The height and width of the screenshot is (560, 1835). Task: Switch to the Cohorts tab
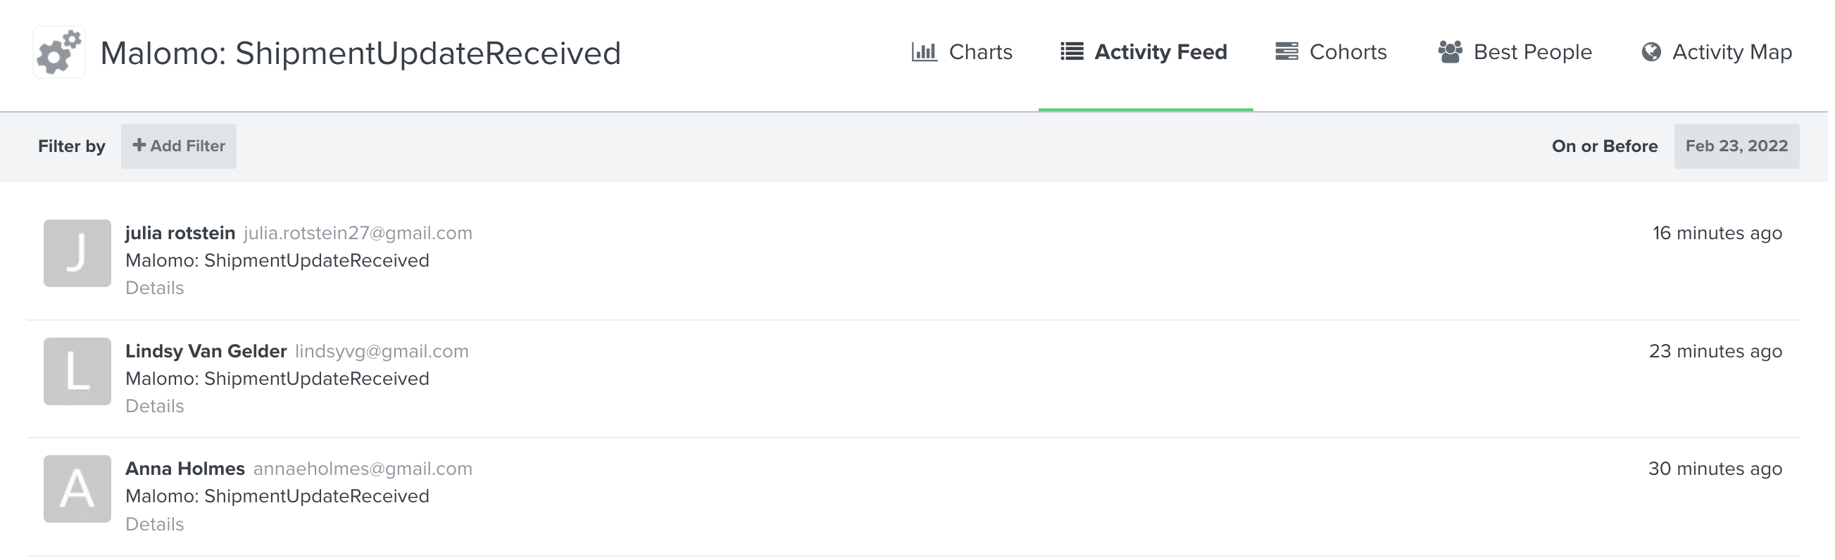pyautogui.click(x=1347, y=52)
